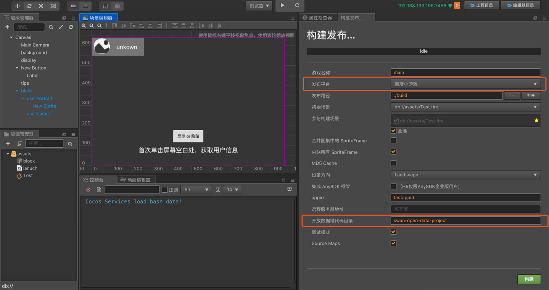Refresh the preview with the reload icon

(297, 6)
